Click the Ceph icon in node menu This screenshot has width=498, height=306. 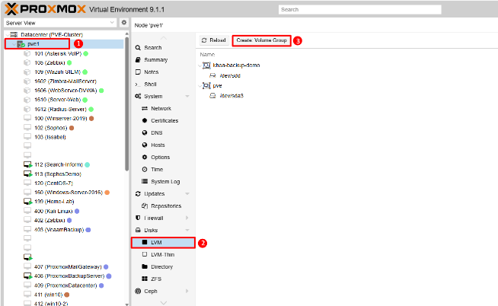pyautogui.click(x=138, y=291)
